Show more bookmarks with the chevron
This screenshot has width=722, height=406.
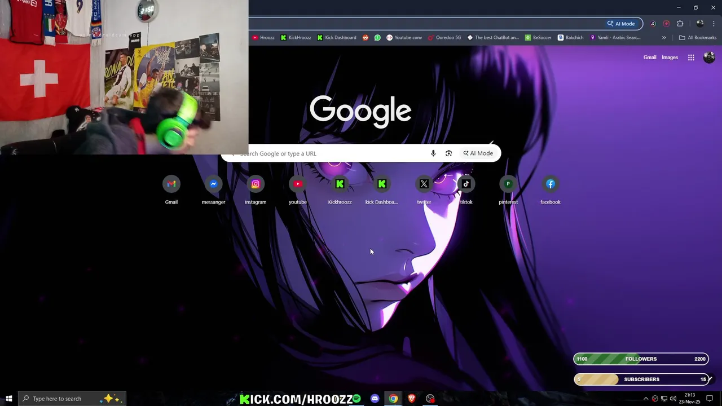tap(664, 38)
